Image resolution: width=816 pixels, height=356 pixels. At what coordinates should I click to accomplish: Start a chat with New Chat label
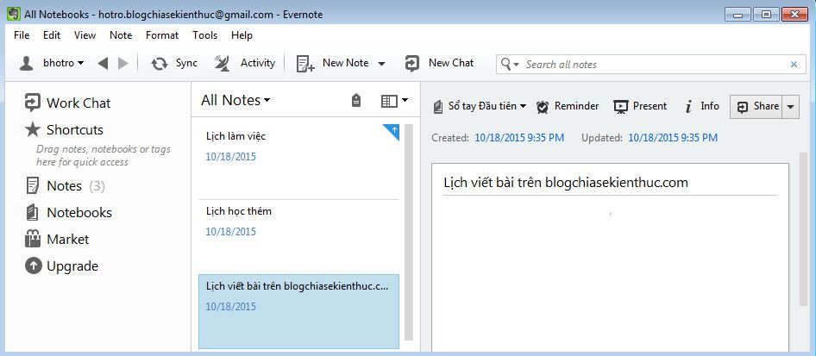[x=450, y=63]
